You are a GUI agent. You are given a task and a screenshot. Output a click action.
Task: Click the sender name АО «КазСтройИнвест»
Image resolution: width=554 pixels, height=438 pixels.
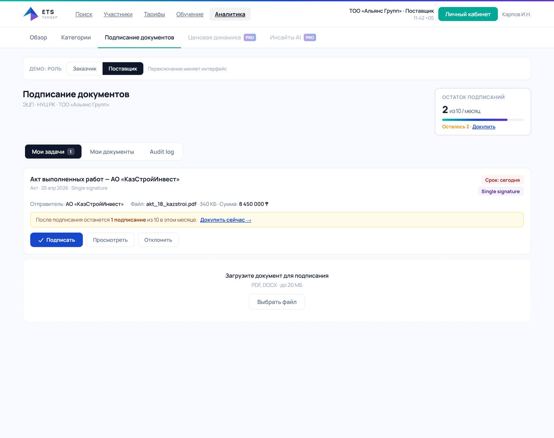pyautogui.click(x=95, y=204)
